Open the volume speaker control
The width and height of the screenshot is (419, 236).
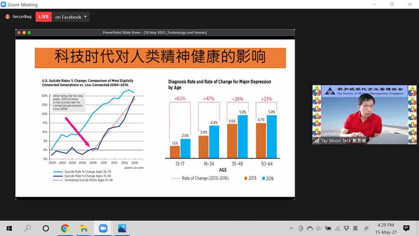point(319,228)
